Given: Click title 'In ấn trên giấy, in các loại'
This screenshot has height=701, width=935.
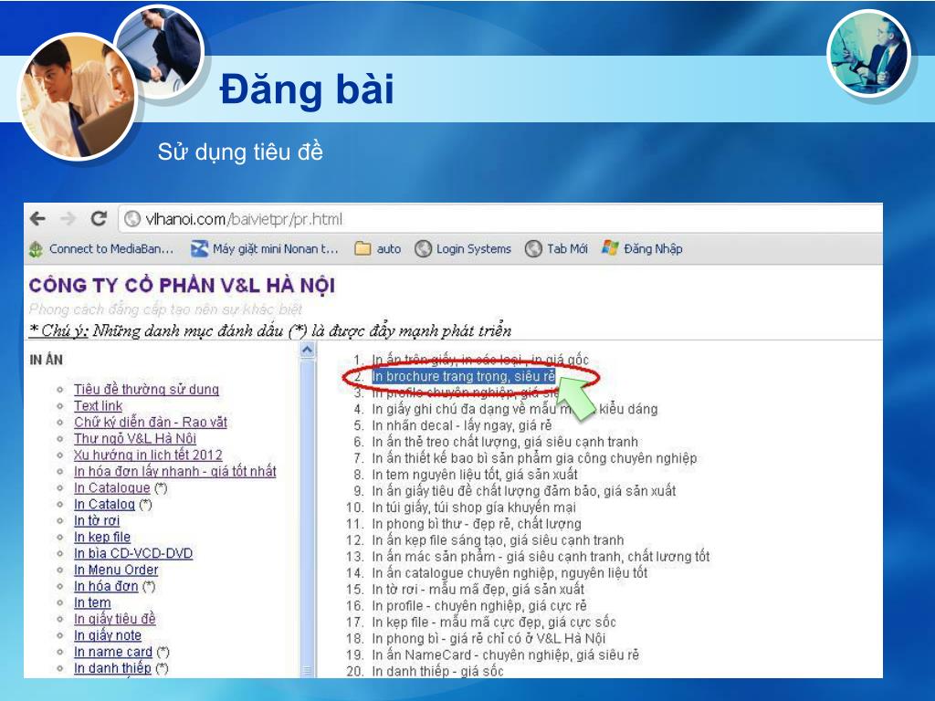Looking at the screenshot, I should click(480, 360).
